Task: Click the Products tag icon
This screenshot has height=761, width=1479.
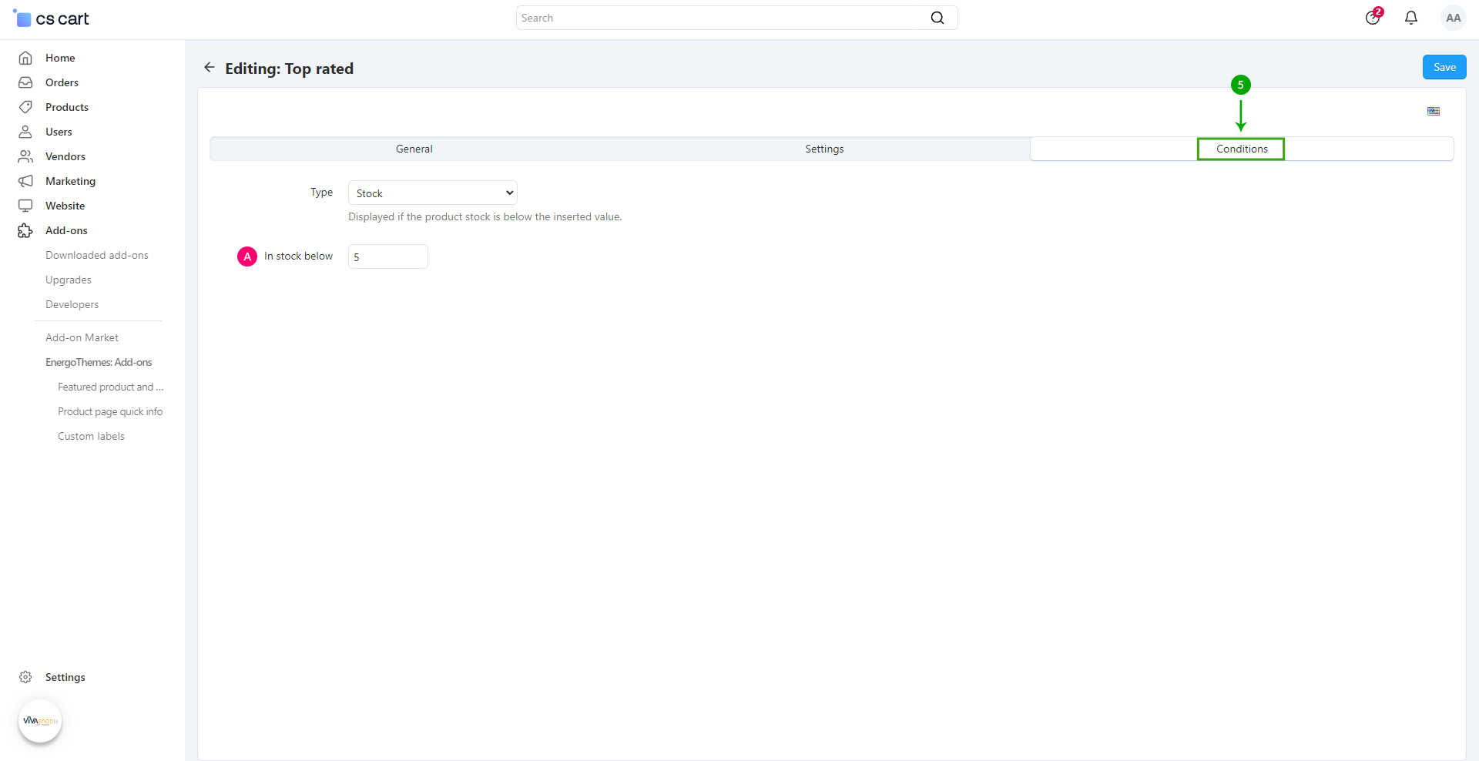Action: (x=25, y=107)
